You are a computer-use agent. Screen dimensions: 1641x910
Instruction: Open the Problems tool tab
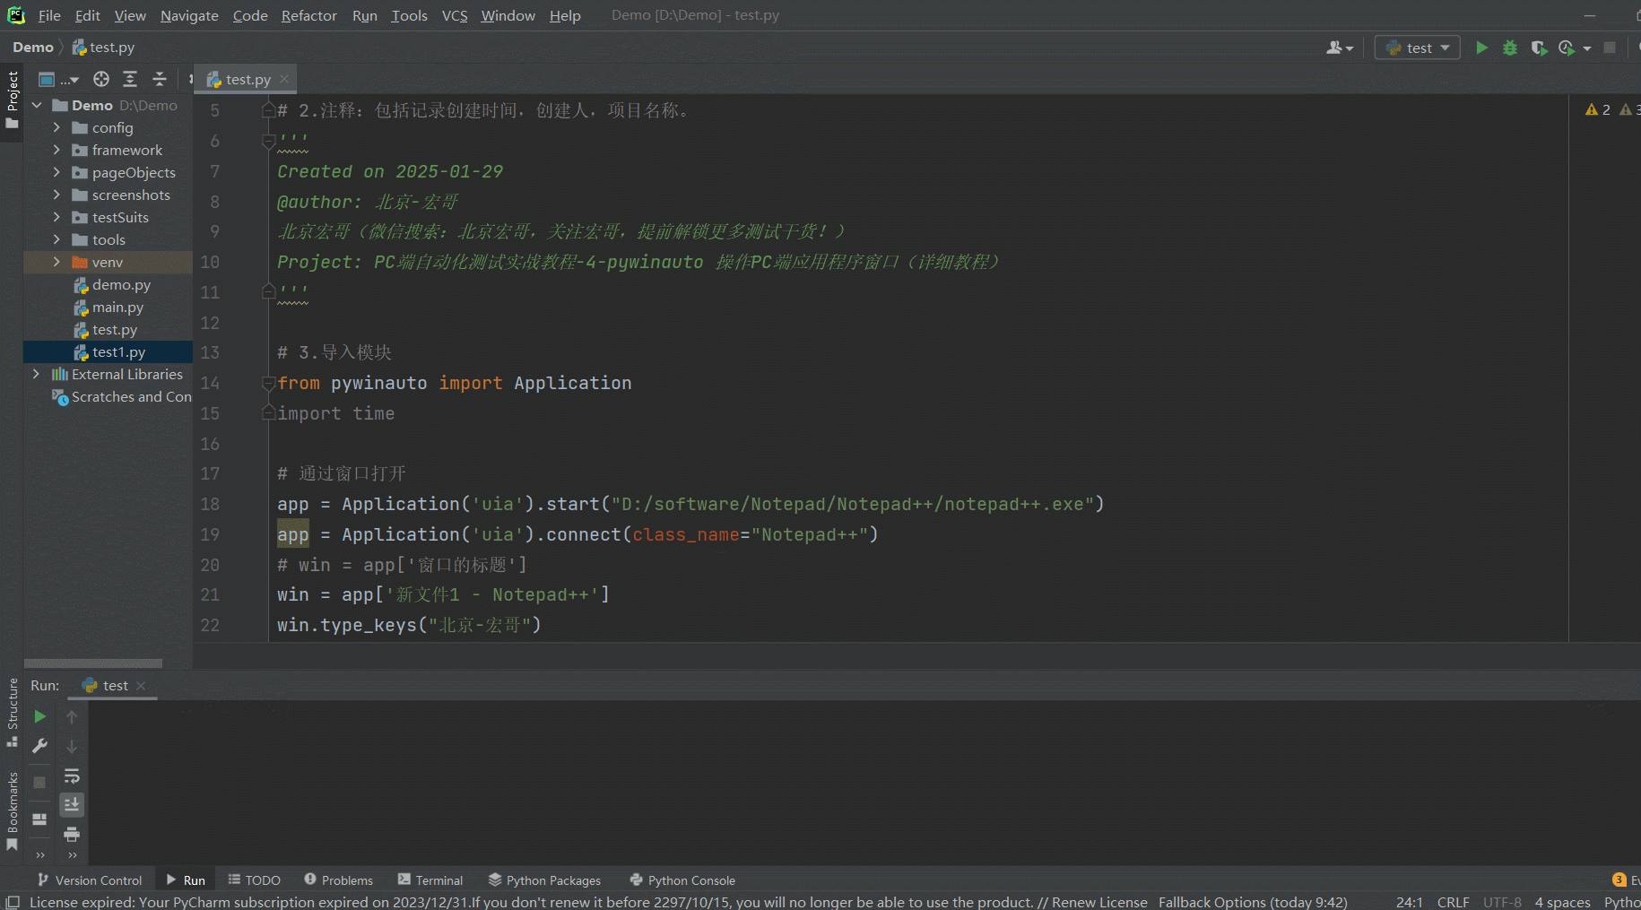[x=338, y=880]
